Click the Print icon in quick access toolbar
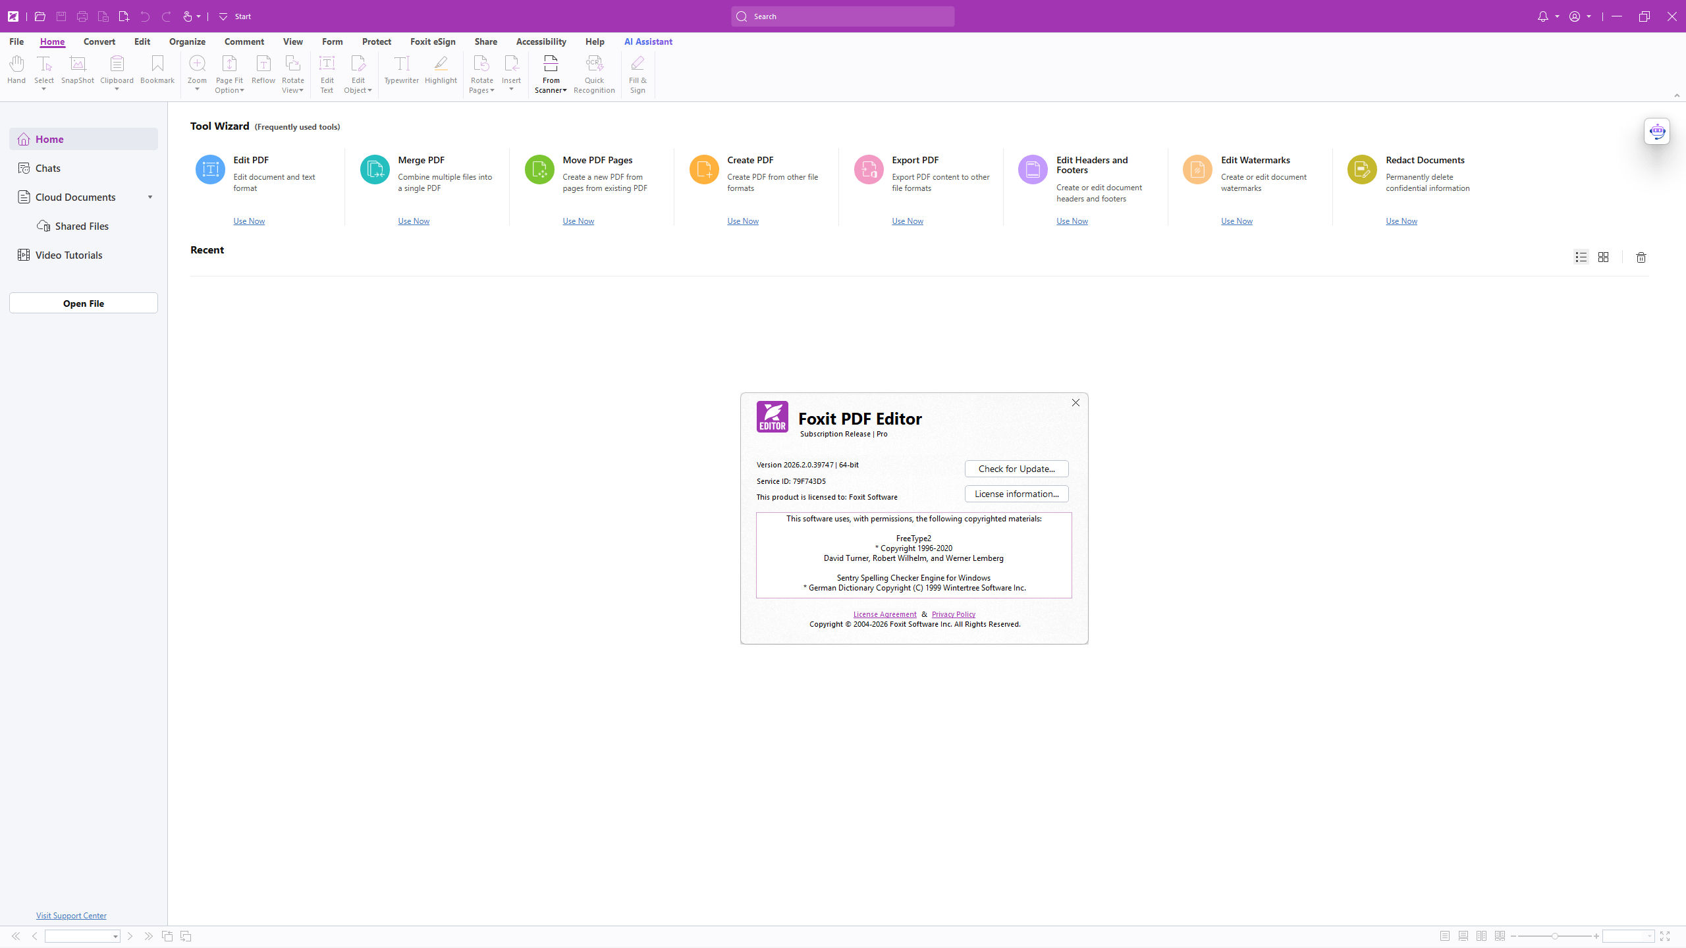Image resolution: width=1686 pixels, height=948 pixels. point(82,16)
